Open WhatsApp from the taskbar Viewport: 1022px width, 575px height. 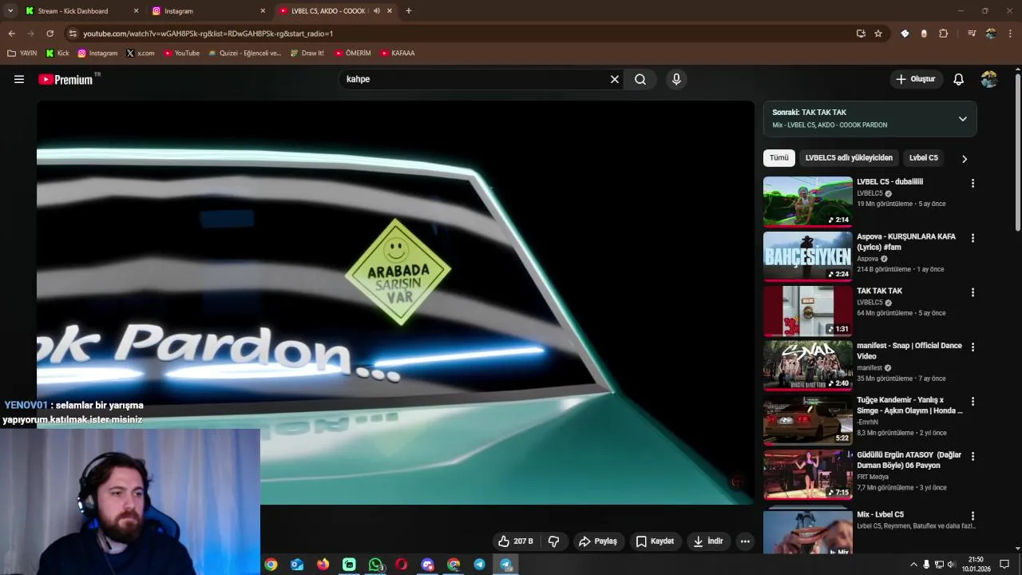tap(375, 565)
